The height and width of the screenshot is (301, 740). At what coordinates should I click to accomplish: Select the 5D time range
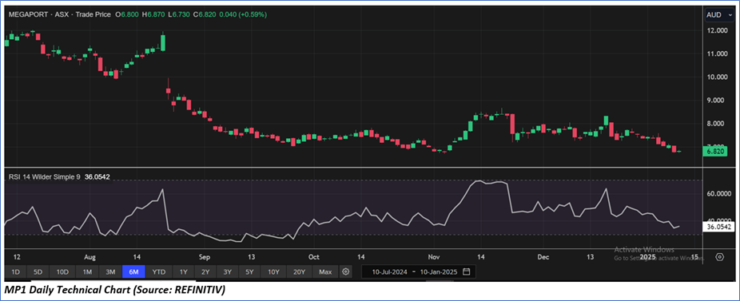click(38, 271)
